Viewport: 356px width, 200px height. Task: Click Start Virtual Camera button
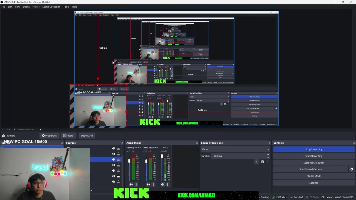(x=310, y=169)
